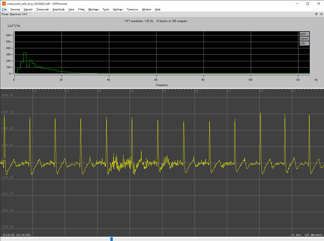Expand the Amplitude menu

click(x=58, y=10)
